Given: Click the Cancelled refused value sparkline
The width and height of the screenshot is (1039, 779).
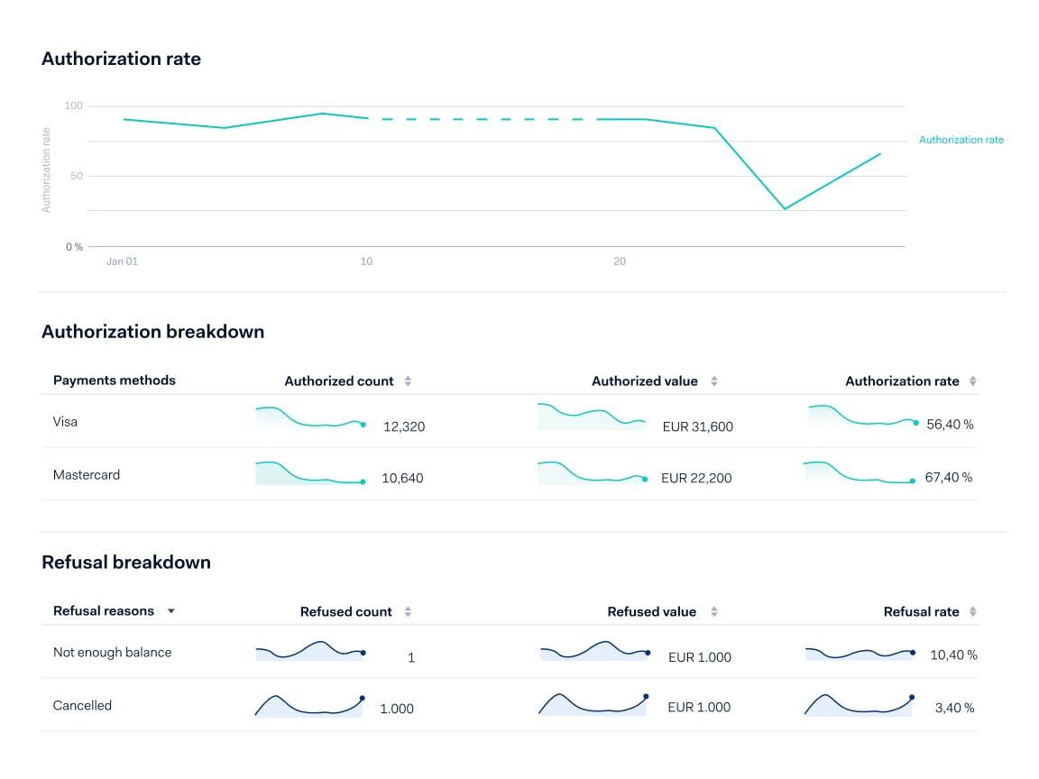Looking at the screenshot, I should coord(593,703).
